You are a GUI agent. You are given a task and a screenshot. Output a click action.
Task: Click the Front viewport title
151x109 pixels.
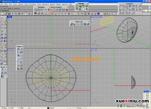pyautogui.click(x=10, y=50)
